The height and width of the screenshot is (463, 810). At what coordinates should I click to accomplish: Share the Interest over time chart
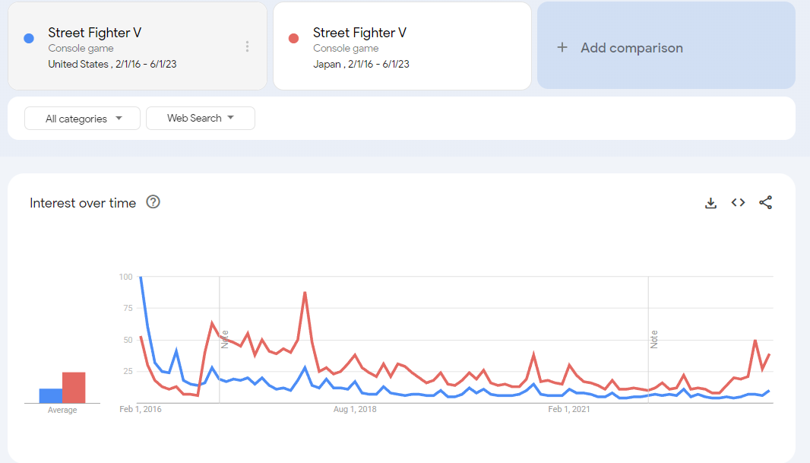pos(766,202)
